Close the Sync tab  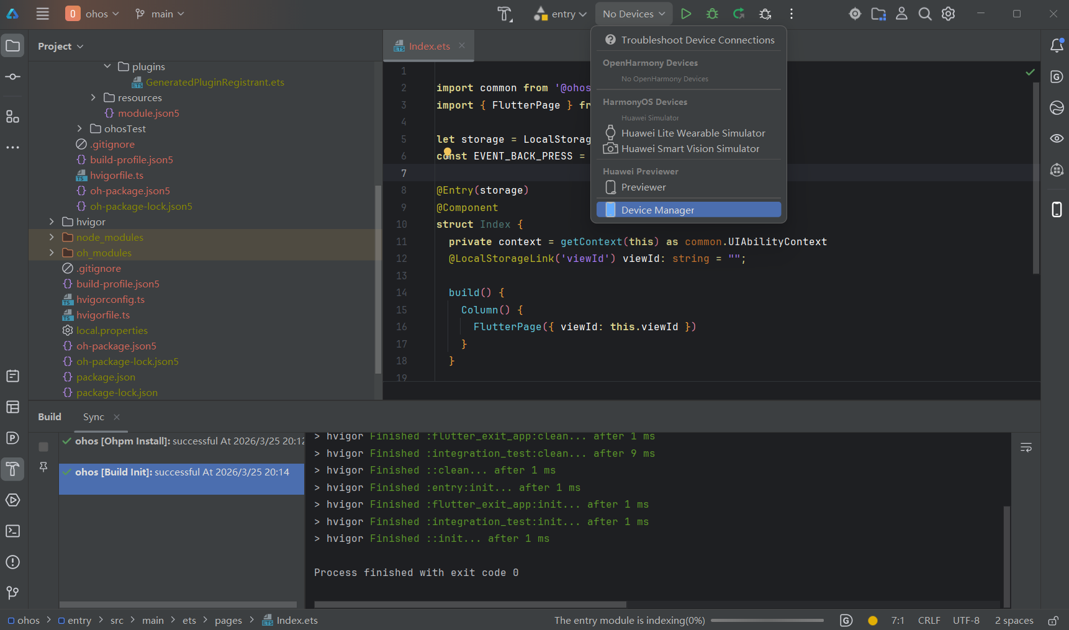click(117, 417)
